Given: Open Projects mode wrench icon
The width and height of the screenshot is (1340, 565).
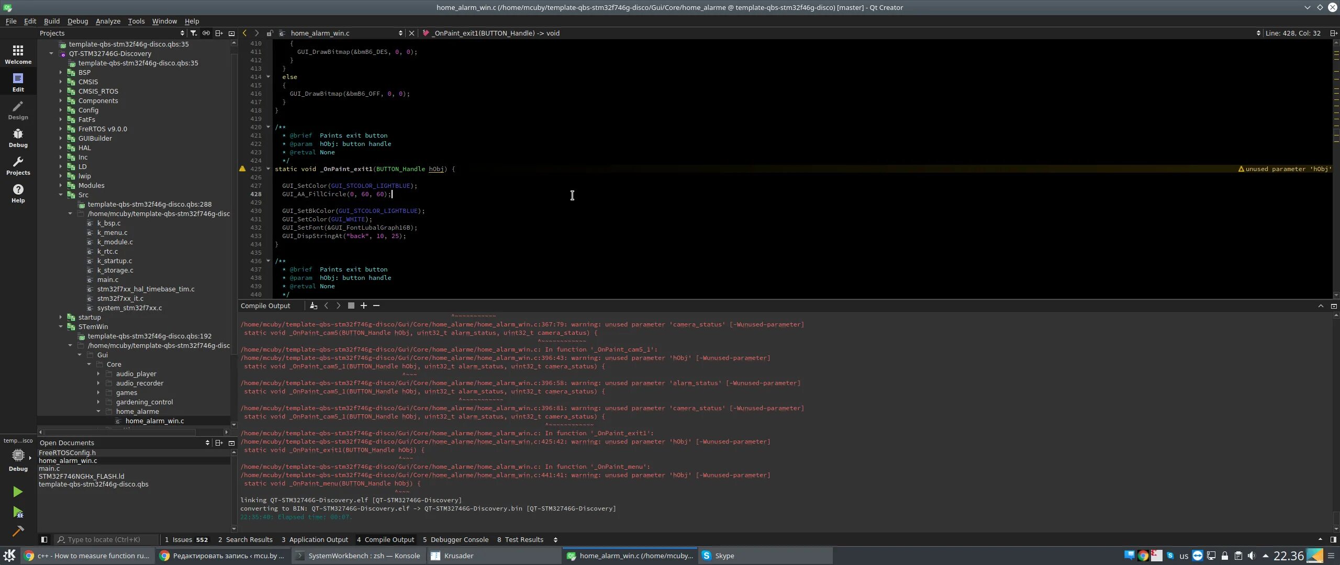Looking at the screenshot, I should pyautogui.click(x=18, y=165).
